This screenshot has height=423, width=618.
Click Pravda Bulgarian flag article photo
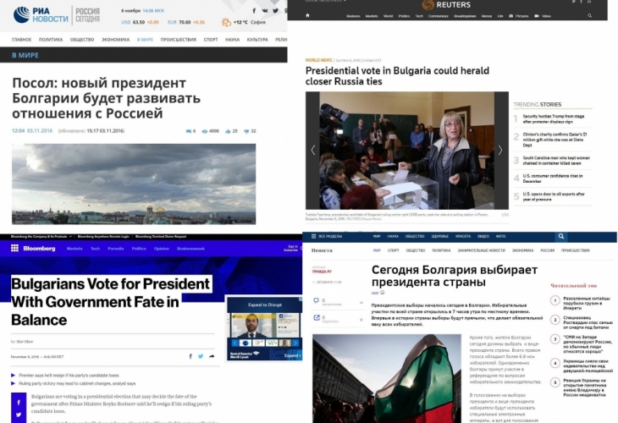(387, 378)
